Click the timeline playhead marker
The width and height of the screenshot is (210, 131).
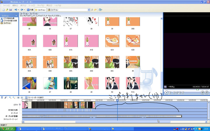tap(118, 100)
